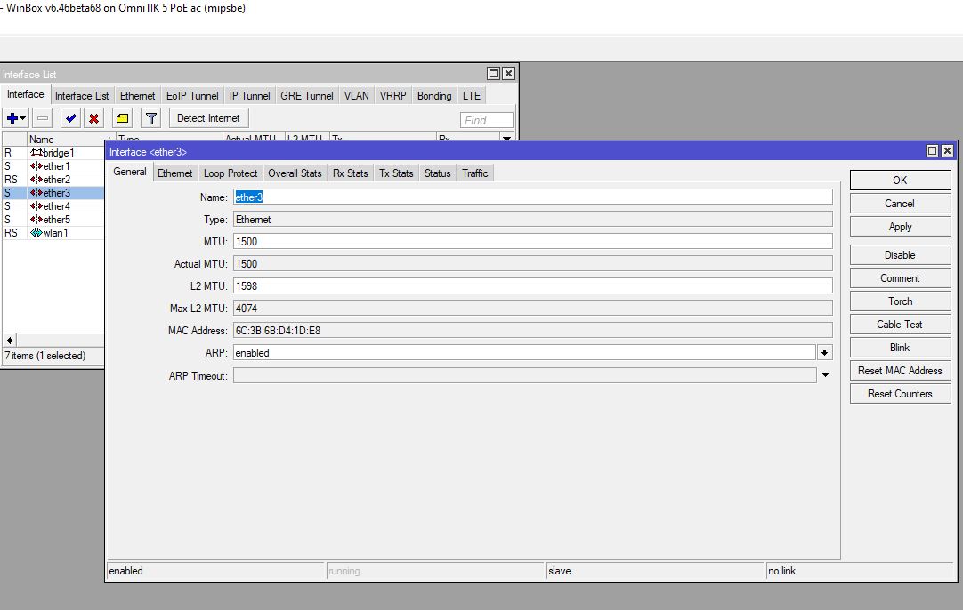
Task: Click the minus Remove interface icon
Action: coord(43,118)
